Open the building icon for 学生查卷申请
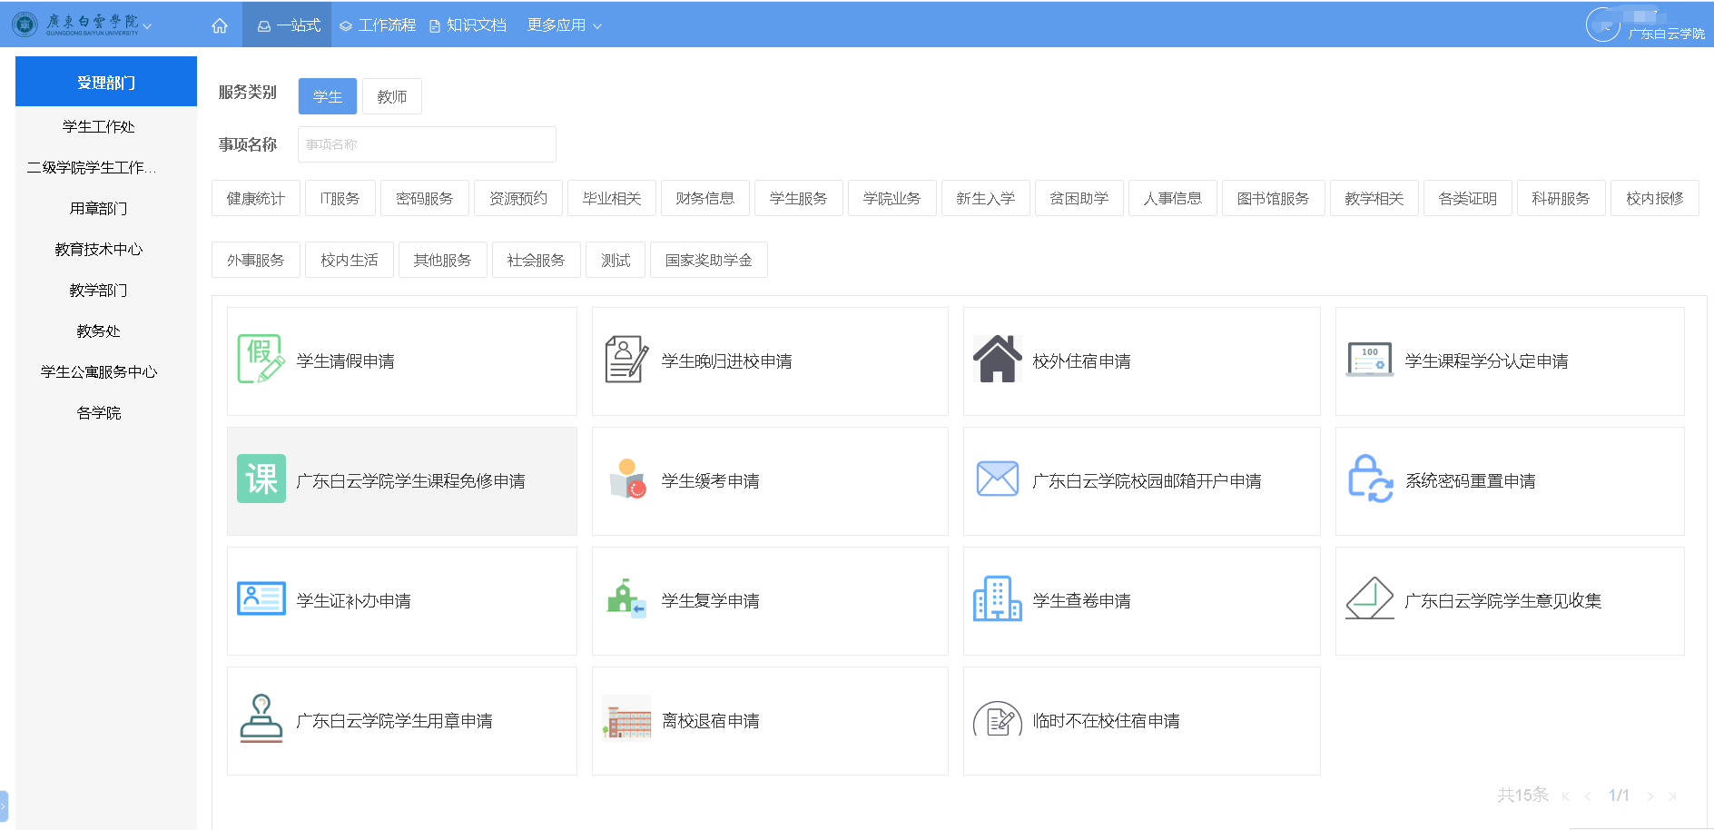 [x=997, y=599]
